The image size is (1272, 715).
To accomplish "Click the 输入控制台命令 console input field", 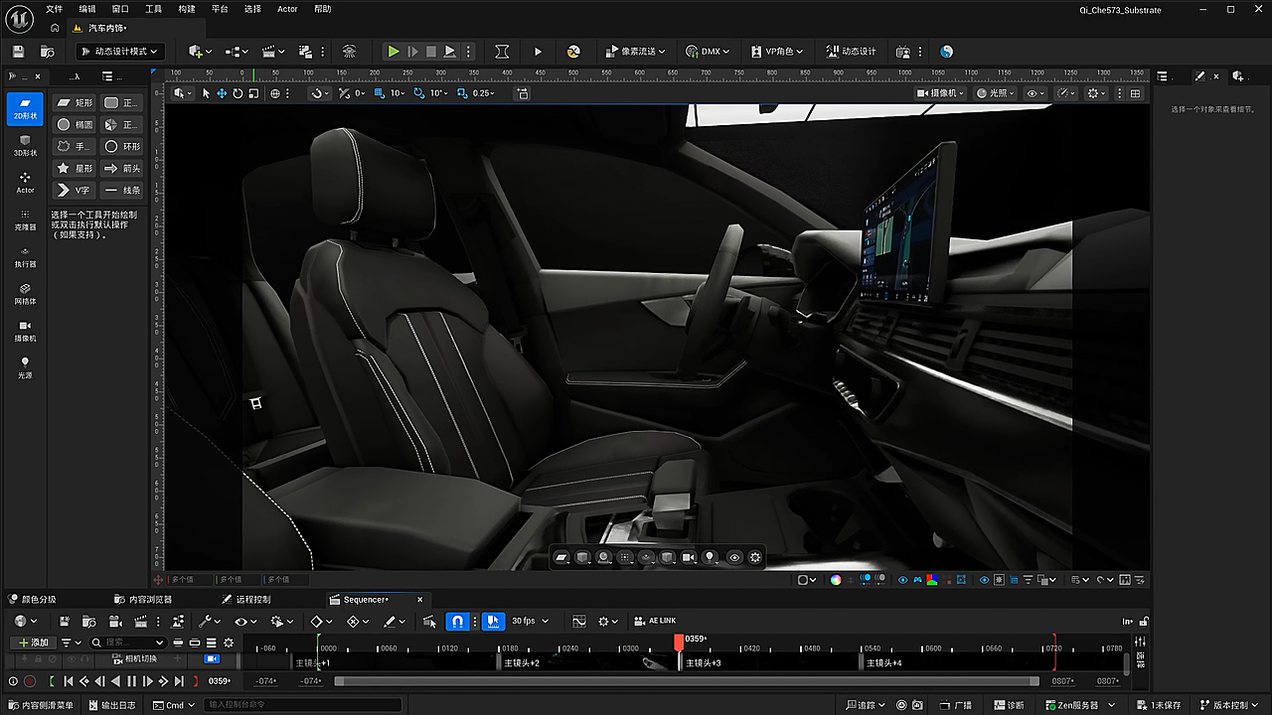I will point(303,705).
